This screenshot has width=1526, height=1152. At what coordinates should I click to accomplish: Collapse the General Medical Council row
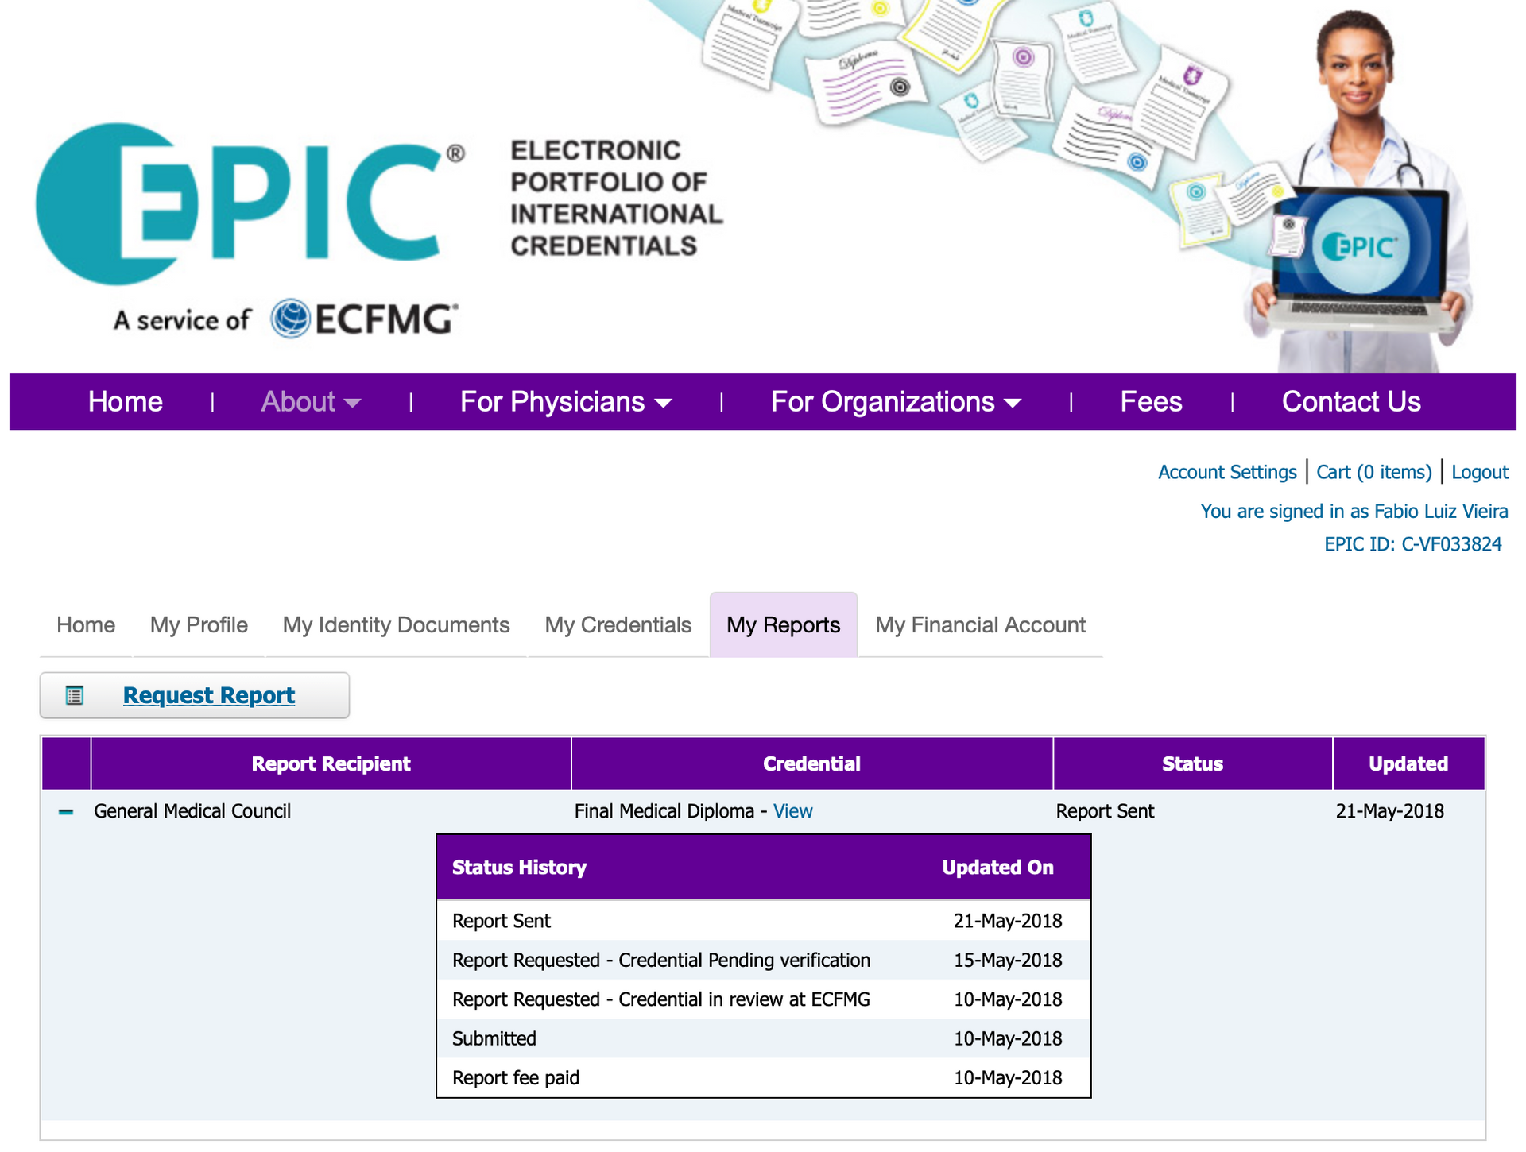click(66, 812)
